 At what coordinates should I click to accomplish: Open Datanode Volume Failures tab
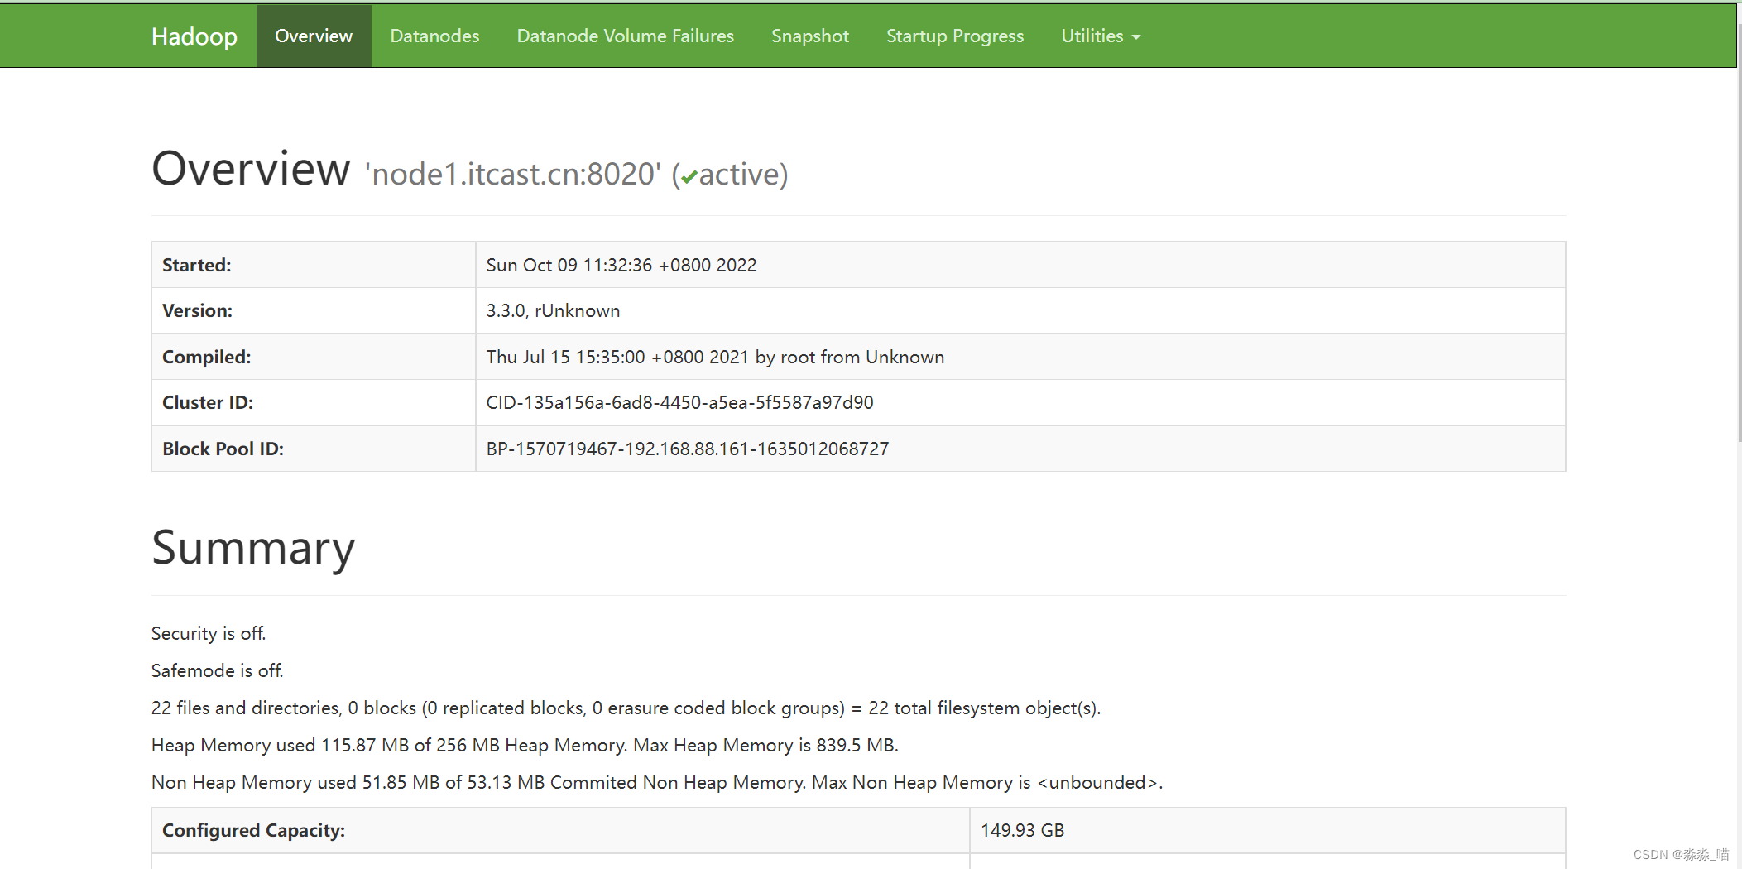(625, 36)
